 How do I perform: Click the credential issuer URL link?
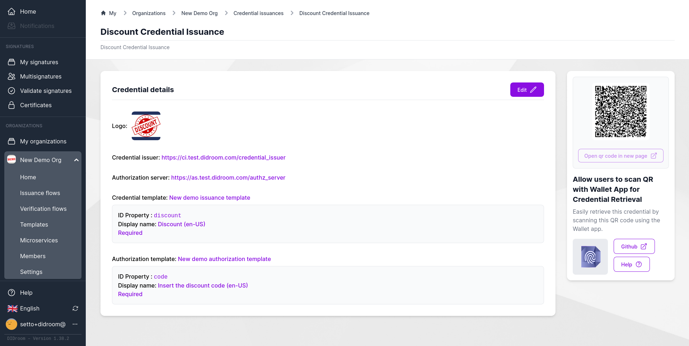[x=223, y=157]
